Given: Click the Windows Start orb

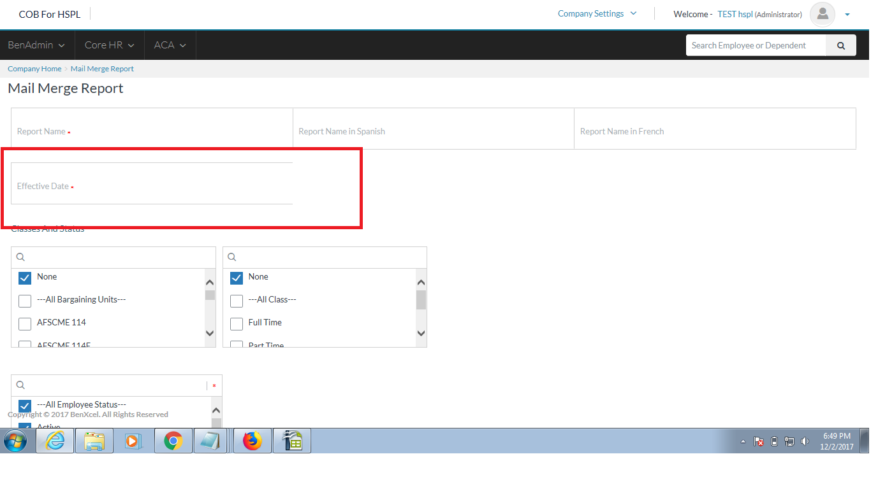Looking at the screenshot, I should coord(14,440).
